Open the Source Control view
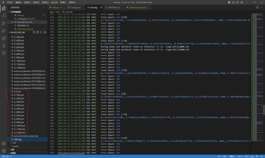 (4, 23)
